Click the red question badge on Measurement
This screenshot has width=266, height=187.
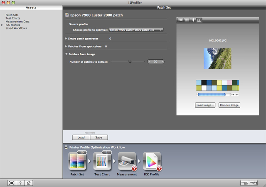134,168
